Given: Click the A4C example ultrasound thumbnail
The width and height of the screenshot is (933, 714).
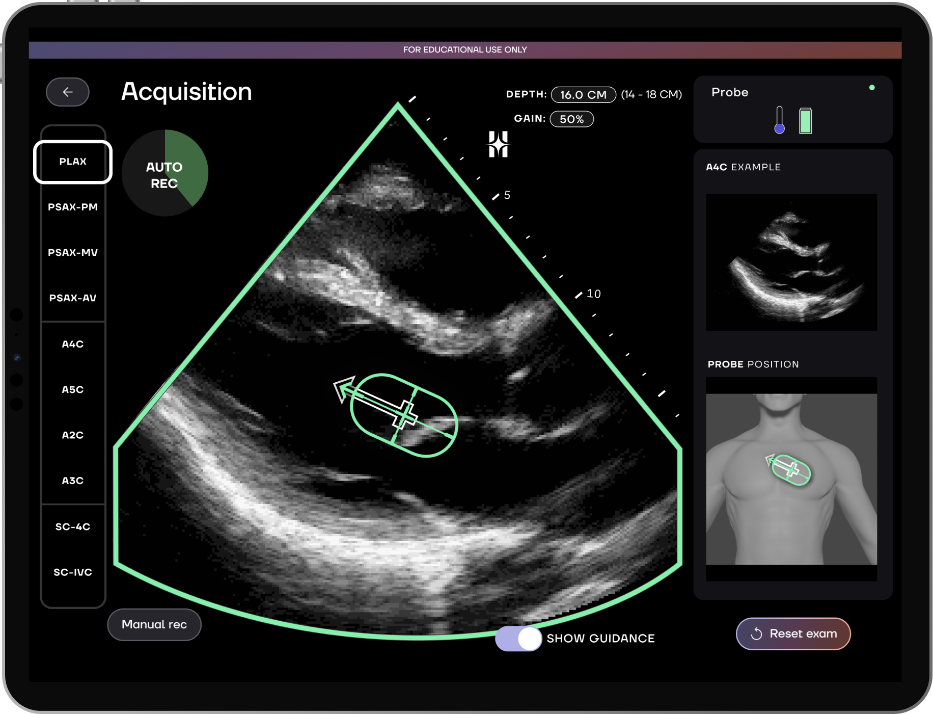Looking at the screenshot, I should coord(791,262).
